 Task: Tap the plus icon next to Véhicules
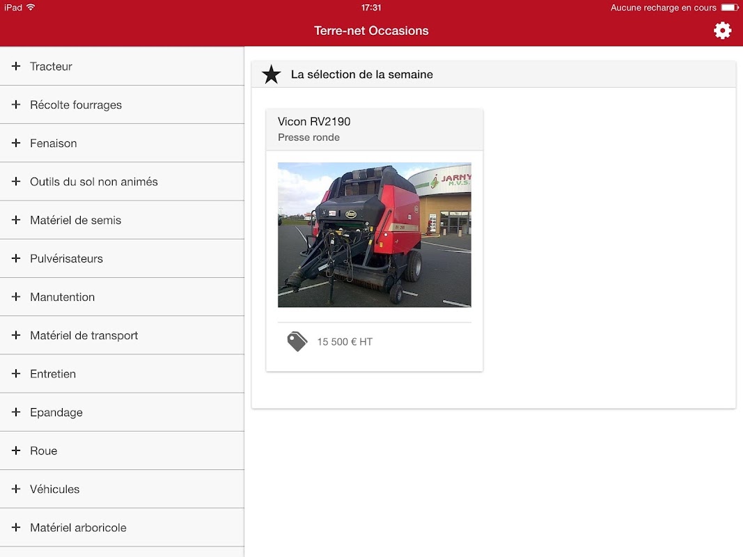click(16, 489)
